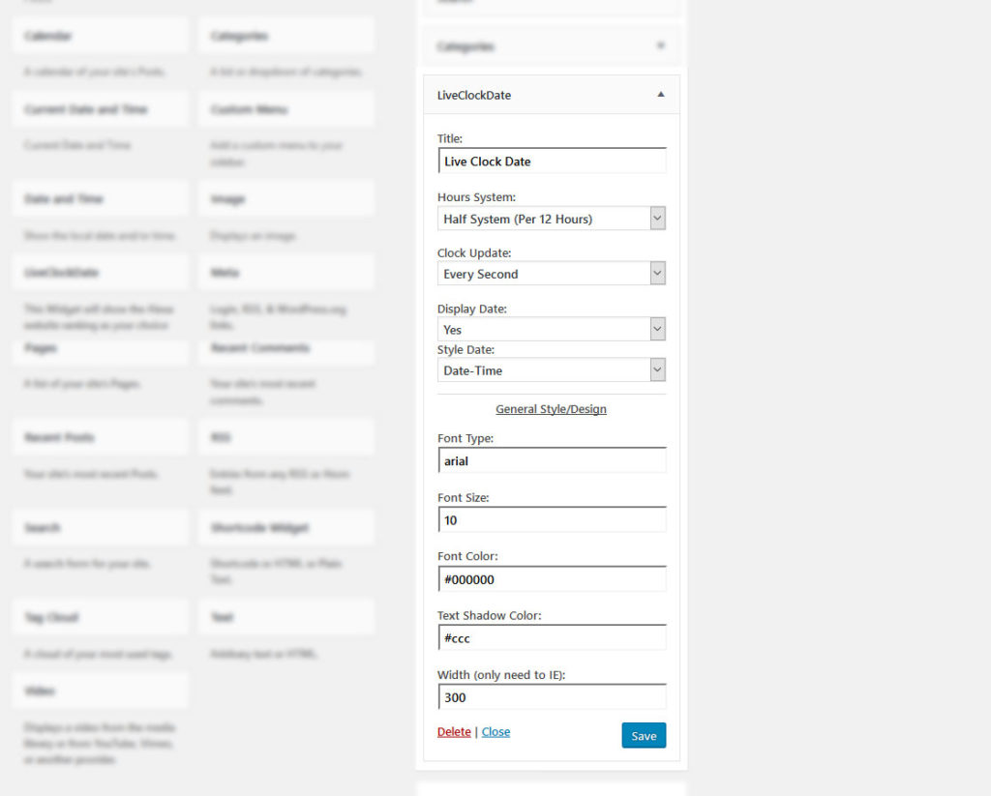Delete the LiveClockDate widget

[x=454, y=731]
